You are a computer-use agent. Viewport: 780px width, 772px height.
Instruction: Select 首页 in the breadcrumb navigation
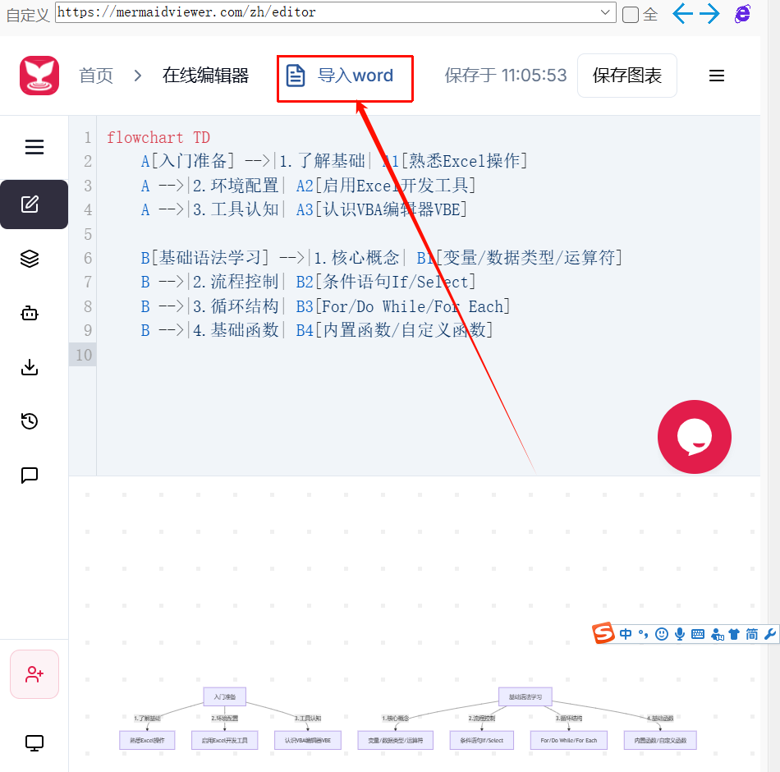(96, 75)
